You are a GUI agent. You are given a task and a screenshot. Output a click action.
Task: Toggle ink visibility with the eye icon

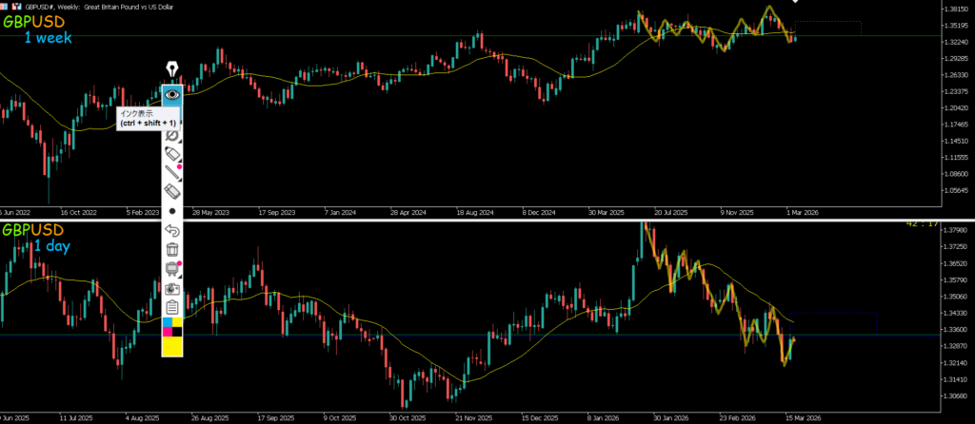tap(172, 94)
